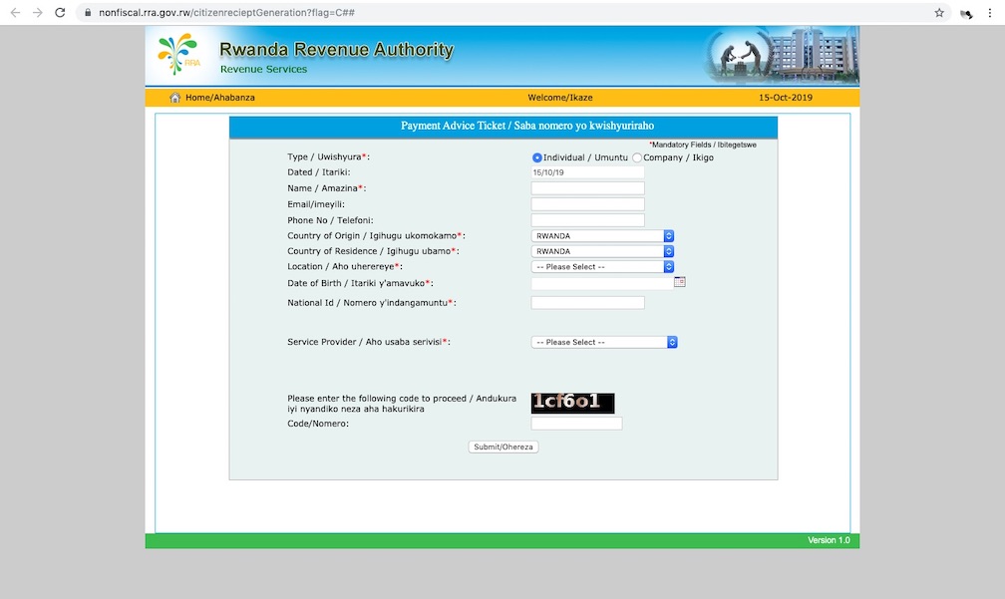This screenshot has height=599, width=1005.
Task: Open the Location / Aho uherereye dropdown
Action: (668, 266)
